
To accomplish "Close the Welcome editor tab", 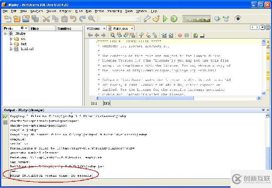I will coord(104,28).
